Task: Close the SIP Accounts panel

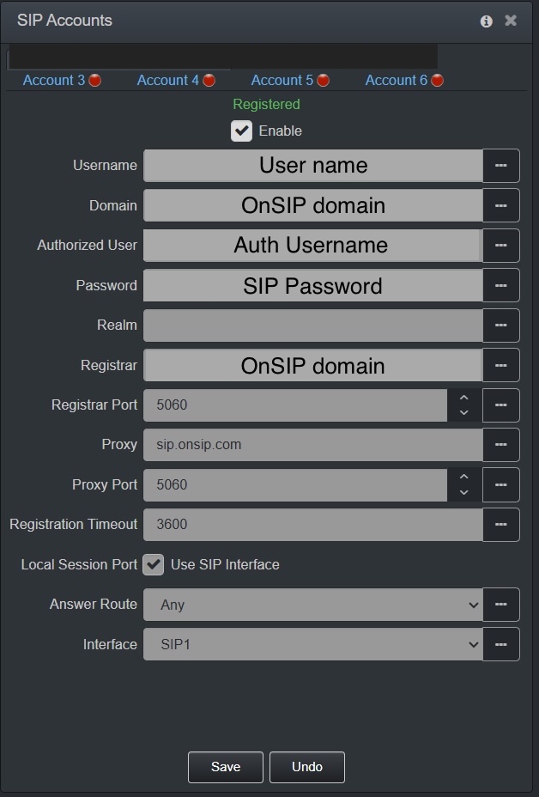Action: (511, 21)
